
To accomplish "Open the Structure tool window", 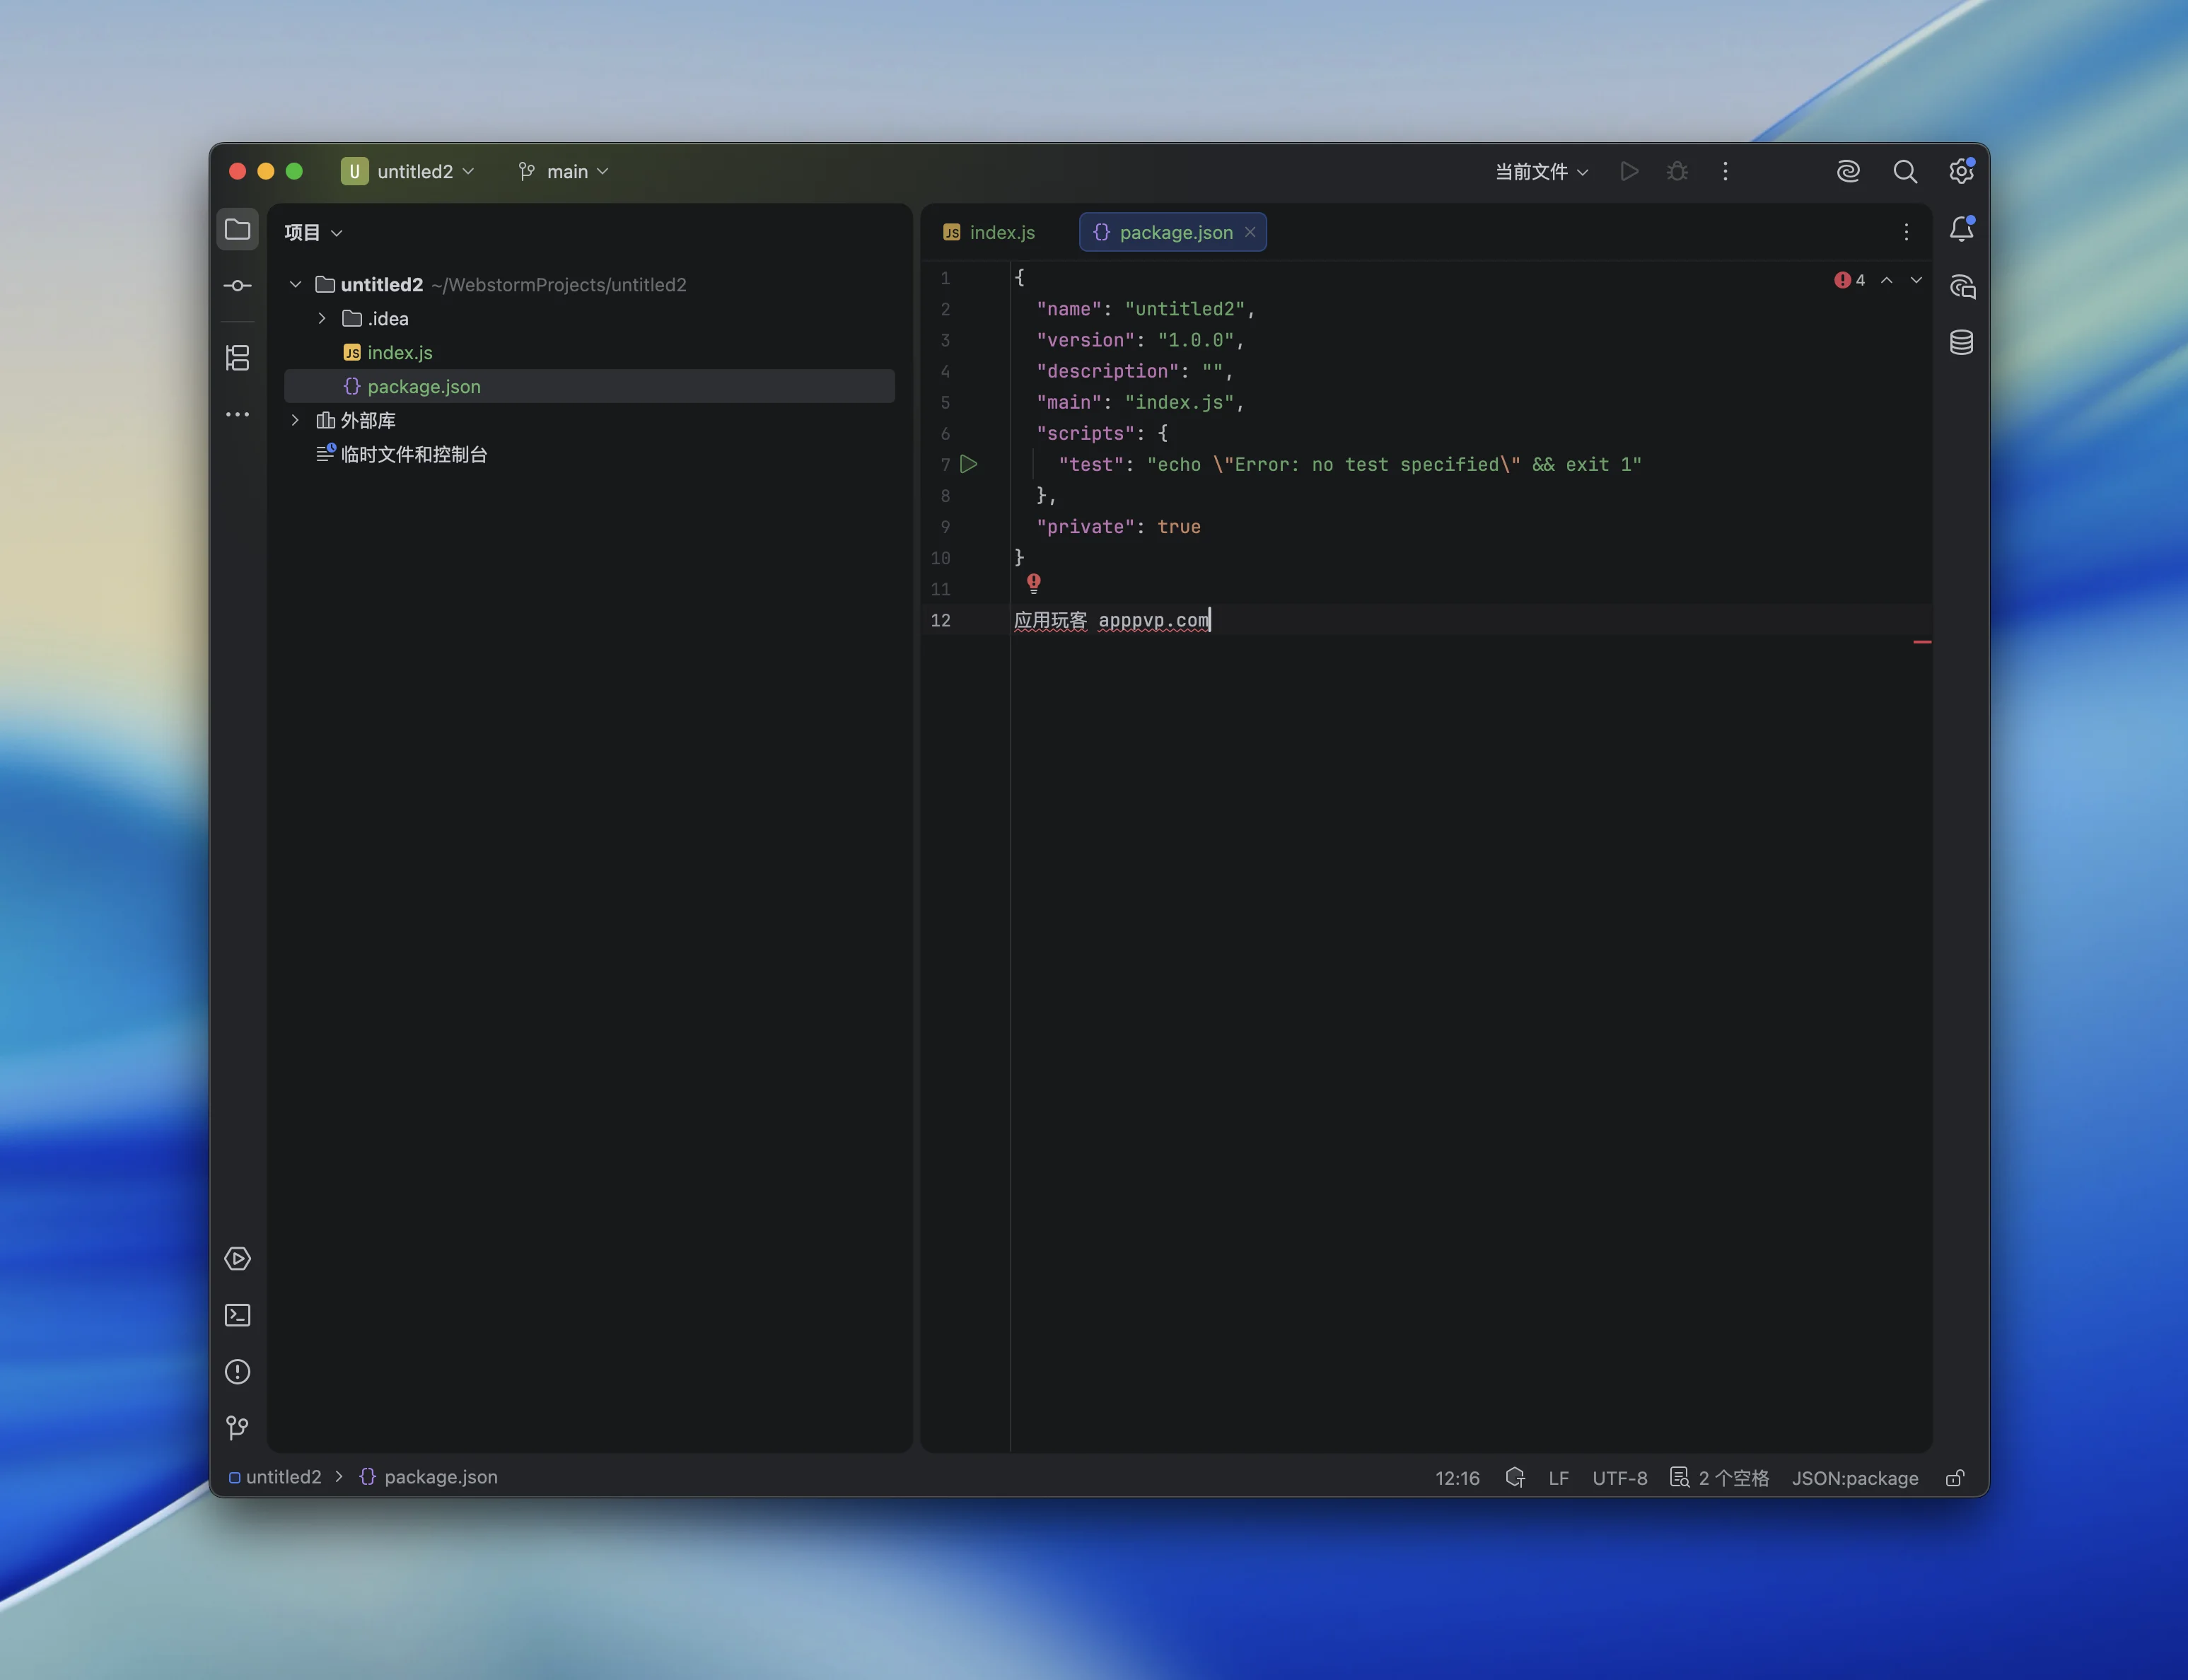I will coord(237,358).
